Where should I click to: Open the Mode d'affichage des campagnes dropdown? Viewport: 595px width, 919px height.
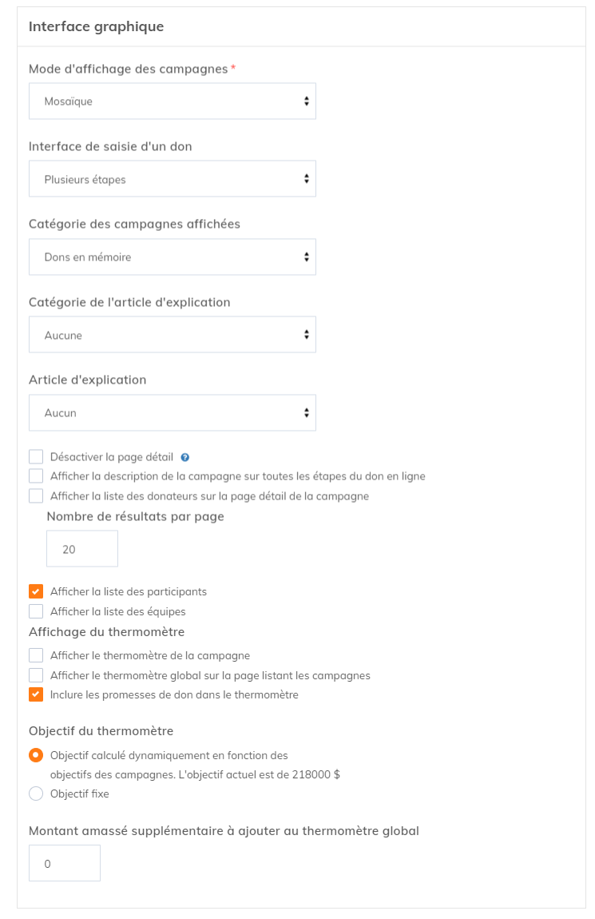point(173,101)
